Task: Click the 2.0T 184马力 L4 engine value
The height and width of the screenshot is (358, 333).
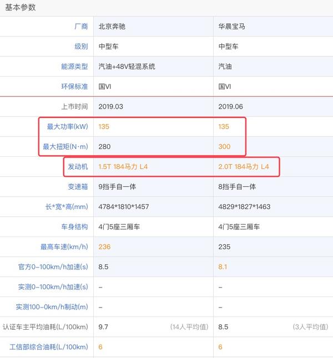Action: pyautogui.click(x=244, y=167)
